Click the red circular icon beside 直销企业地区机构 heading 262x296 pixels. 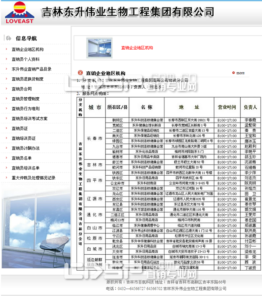point(80,72)
